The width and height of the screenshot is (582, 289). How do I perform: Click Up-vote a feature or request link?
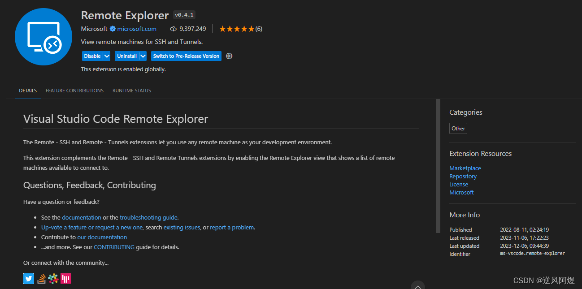pyautogui.click(x=92, y=227)
